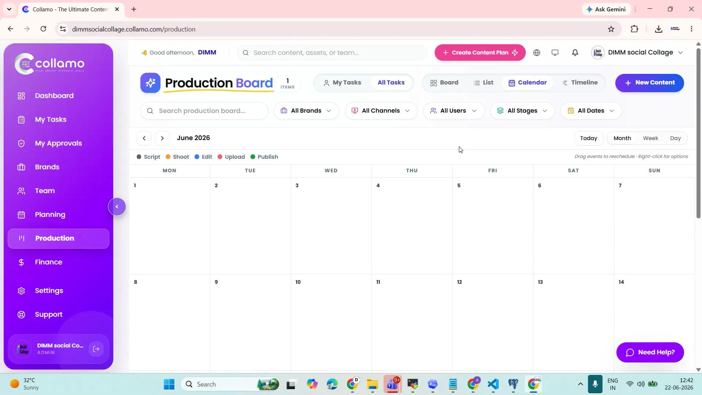Click the Production Board sparkle icon
702x395 pixels.
[x=150, y=83]
